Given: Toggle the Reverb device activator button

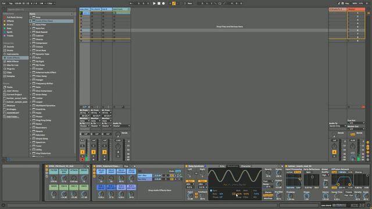Looking at the screenshot, I should [x=286, y=166].
